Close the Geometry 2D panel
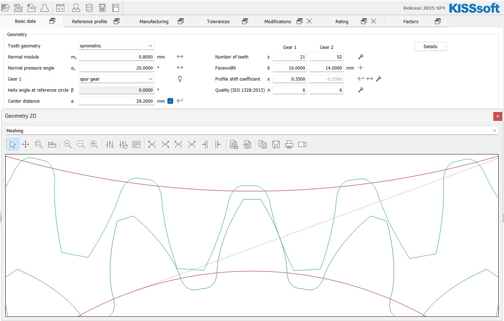504x321 pixels. (498, 116)
